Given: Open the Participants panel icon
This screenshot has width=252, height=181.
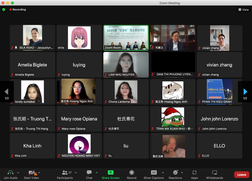Looking at the screenshot, I should pyautogui.click(x=65, y=173).
